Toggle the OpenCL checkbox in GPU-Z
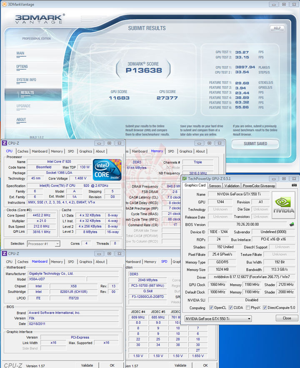The width and height of the screenshot is (300, 368). click(x=211, y=308)
